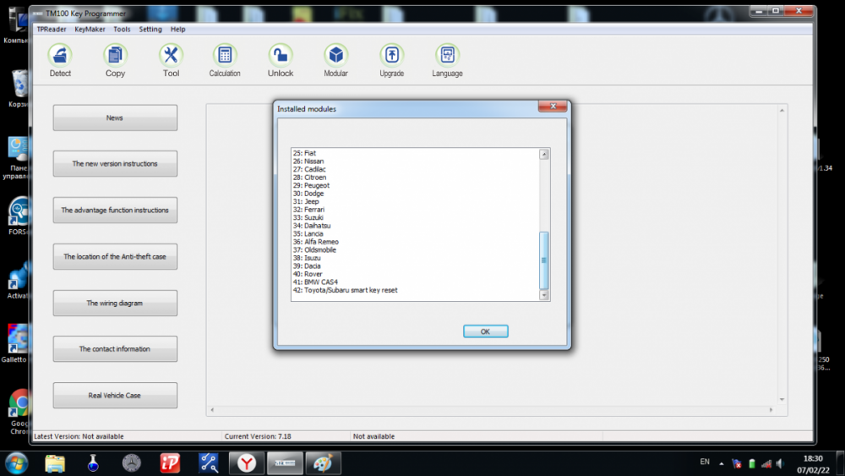845x476 pixels.
Task: Select the 32: Ferrari entry
Action: [308, 210]
